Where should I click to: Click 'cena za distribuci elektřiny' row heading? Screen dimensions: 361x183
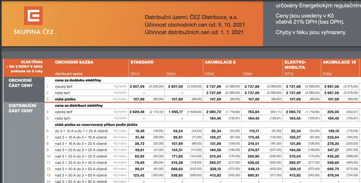(79, 106)
